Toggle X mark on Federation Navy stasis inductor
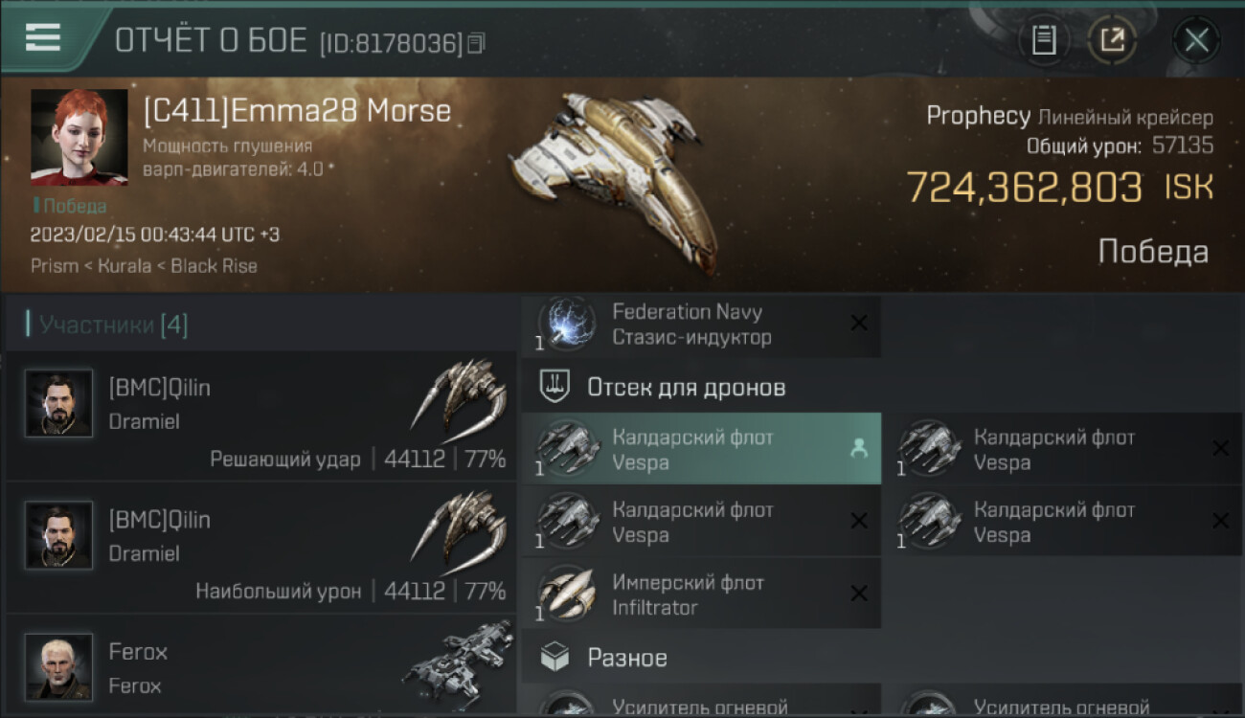The image size is (1245, 718). (859, 324)
